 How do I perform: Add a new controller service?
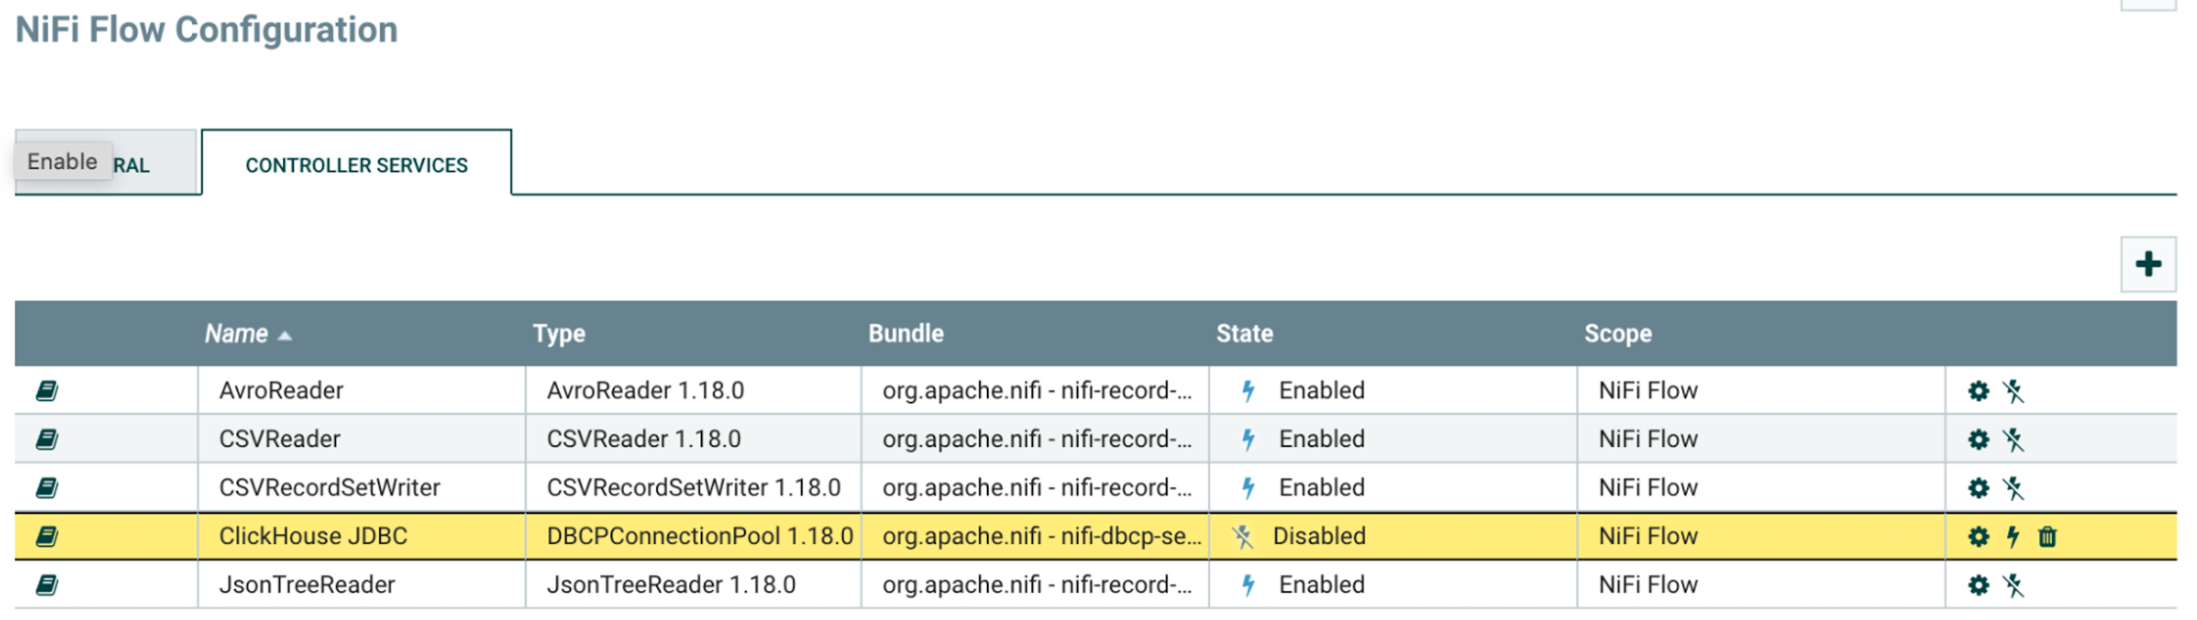coord(2147,264)
